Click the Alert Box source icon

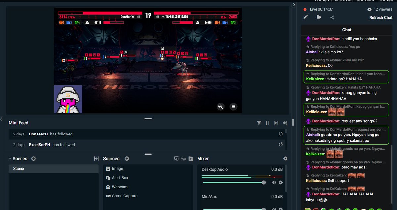coord(108,178)
